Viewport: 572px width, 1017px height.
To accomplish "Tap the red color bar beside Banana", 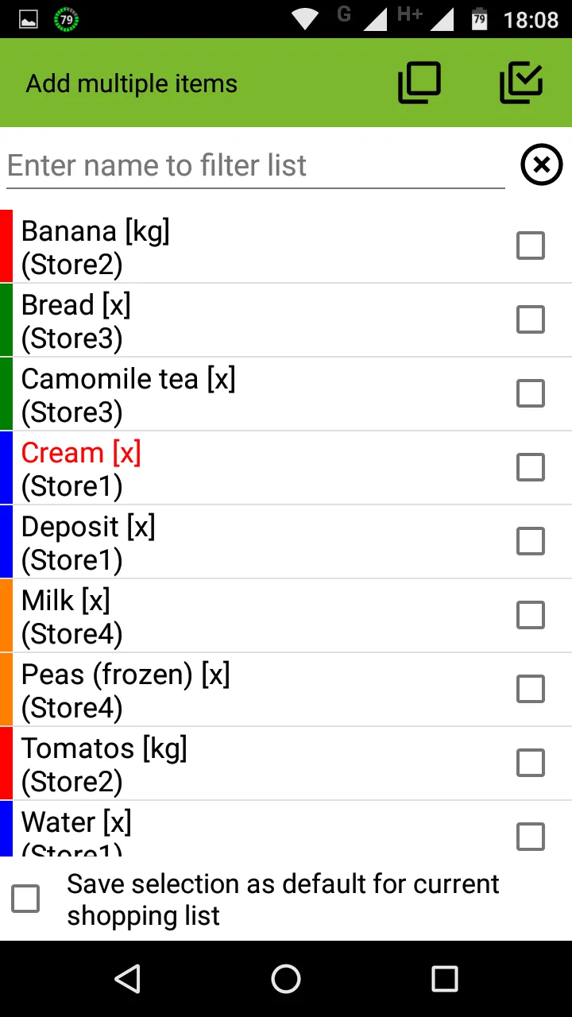I will pyautogui.click(x=6, y=246).
